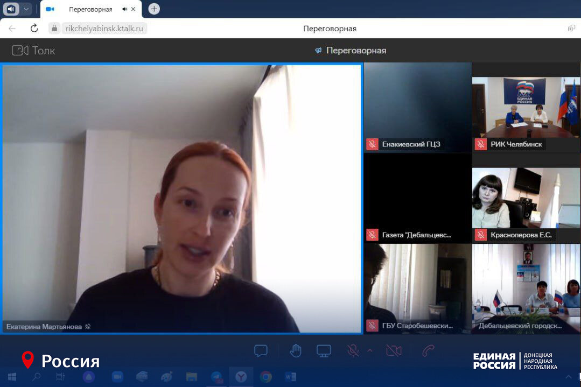Click muted mic icon of Газета "Дебальцевс...
The width and height of the screenshot is (581, 387).
click(x=373, y=235)
